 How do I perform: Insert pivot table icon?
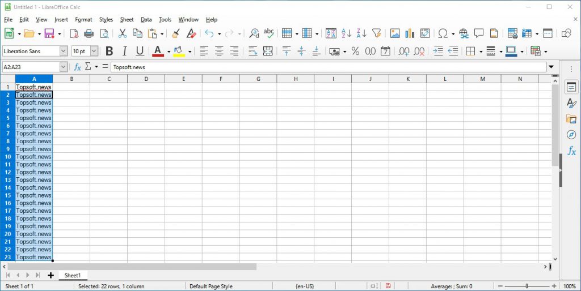(424, 33)
